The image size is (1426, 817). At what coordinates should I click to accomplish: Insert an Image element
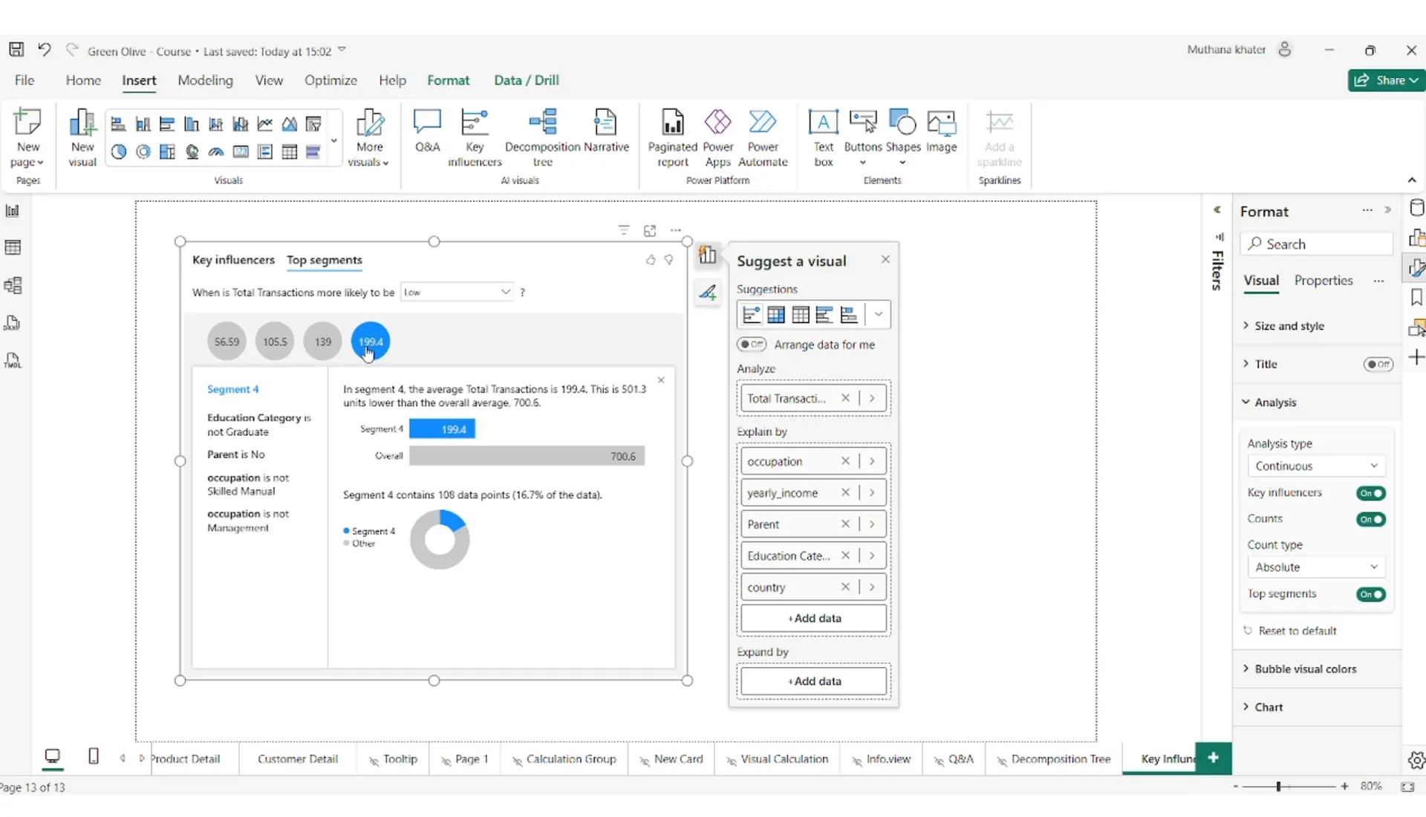coord(941,131)
